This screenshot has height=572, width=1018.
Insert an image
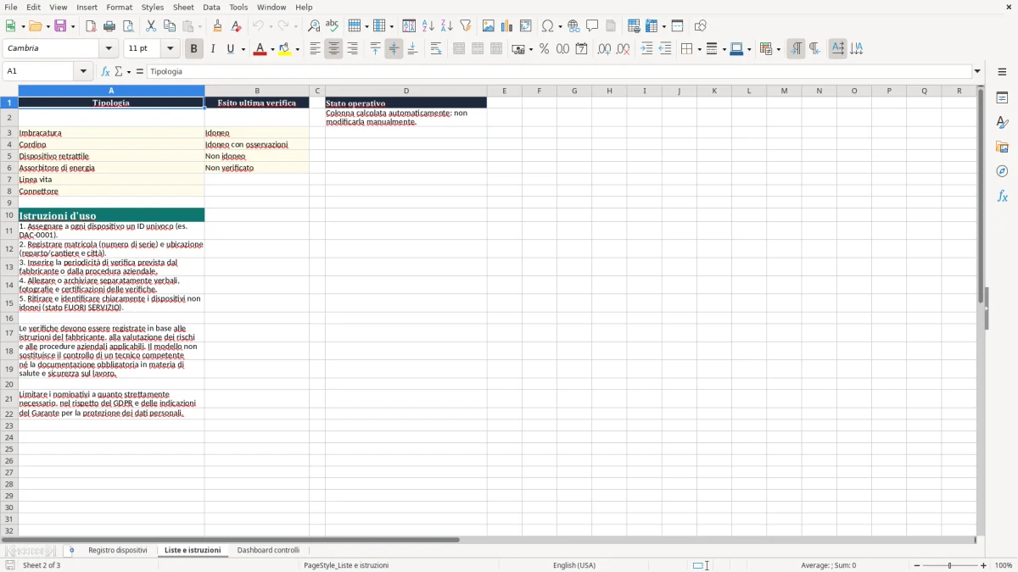(x=489, y=26)
